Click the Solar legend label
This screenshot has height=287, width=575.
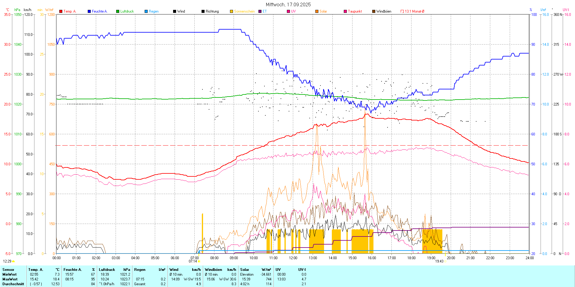[323, 11]
